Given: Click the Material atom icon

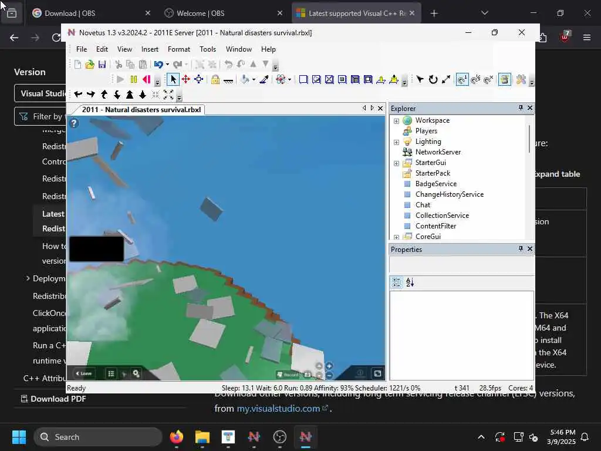Looking at the screenshot, I should tap(281, 79).
